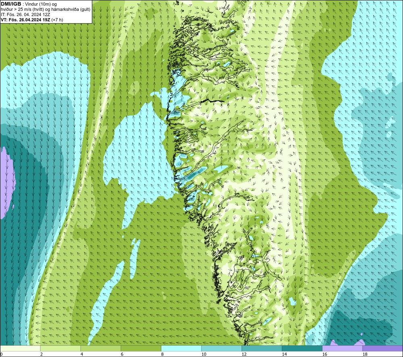Click the legend value label '12'
Screen dimensions: 403x357
pyautogui.click(x=244, y=354)
